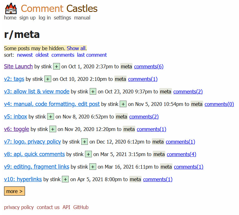This screenshot has height=215, width=239.
Task: Show all hidden posts
Action: pos(76,48)
